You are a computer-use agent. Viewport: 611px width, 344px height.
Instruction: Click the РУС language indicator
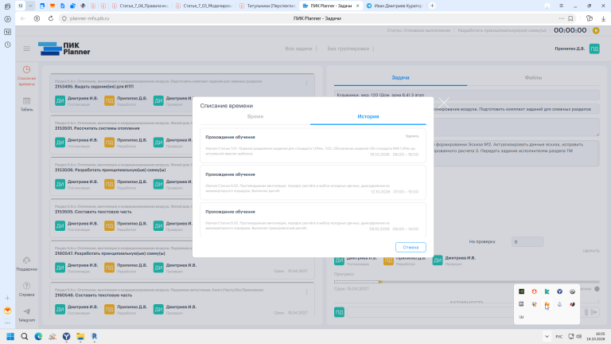[x=558, y=336]
